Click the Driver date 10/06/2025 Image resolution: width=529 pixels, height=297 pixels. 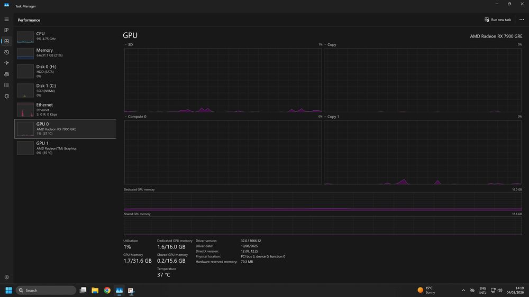coord(249,246)
